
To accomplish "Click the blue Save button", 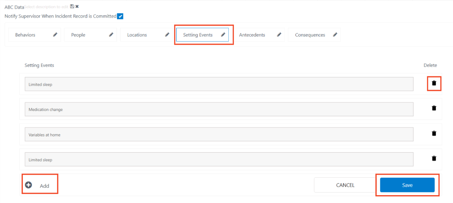I will [x=407, y=185].
